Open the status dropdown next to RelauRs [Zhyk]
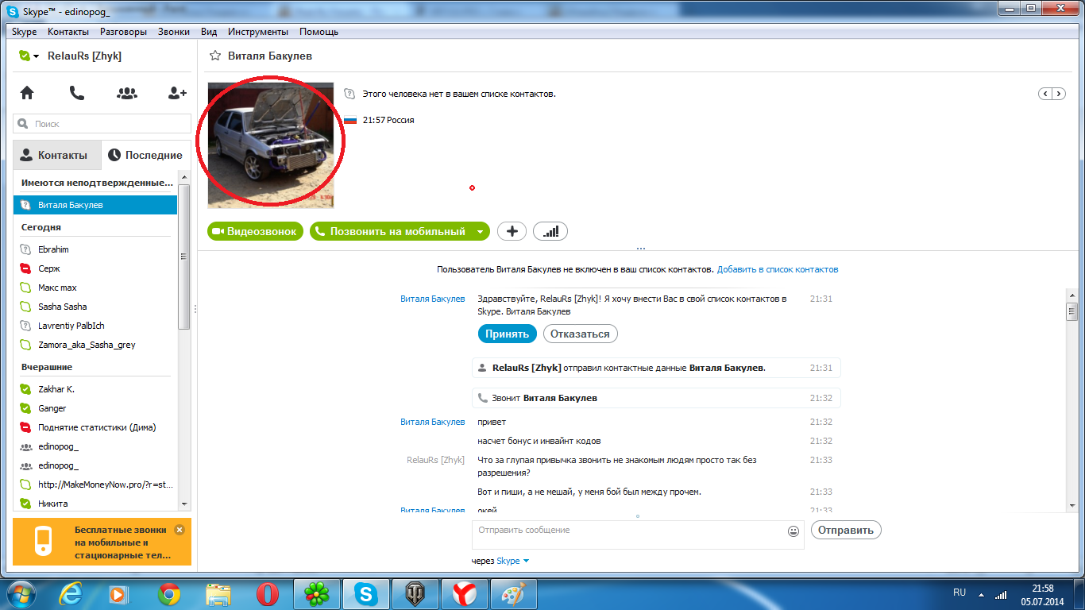 coord(37,56)
